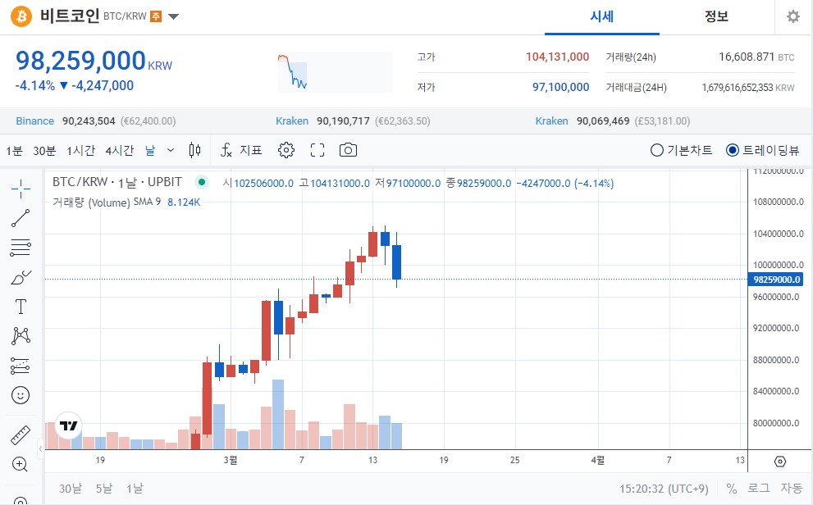Toggle percent scale with % button
813x505 pixels.
[732, 489]
